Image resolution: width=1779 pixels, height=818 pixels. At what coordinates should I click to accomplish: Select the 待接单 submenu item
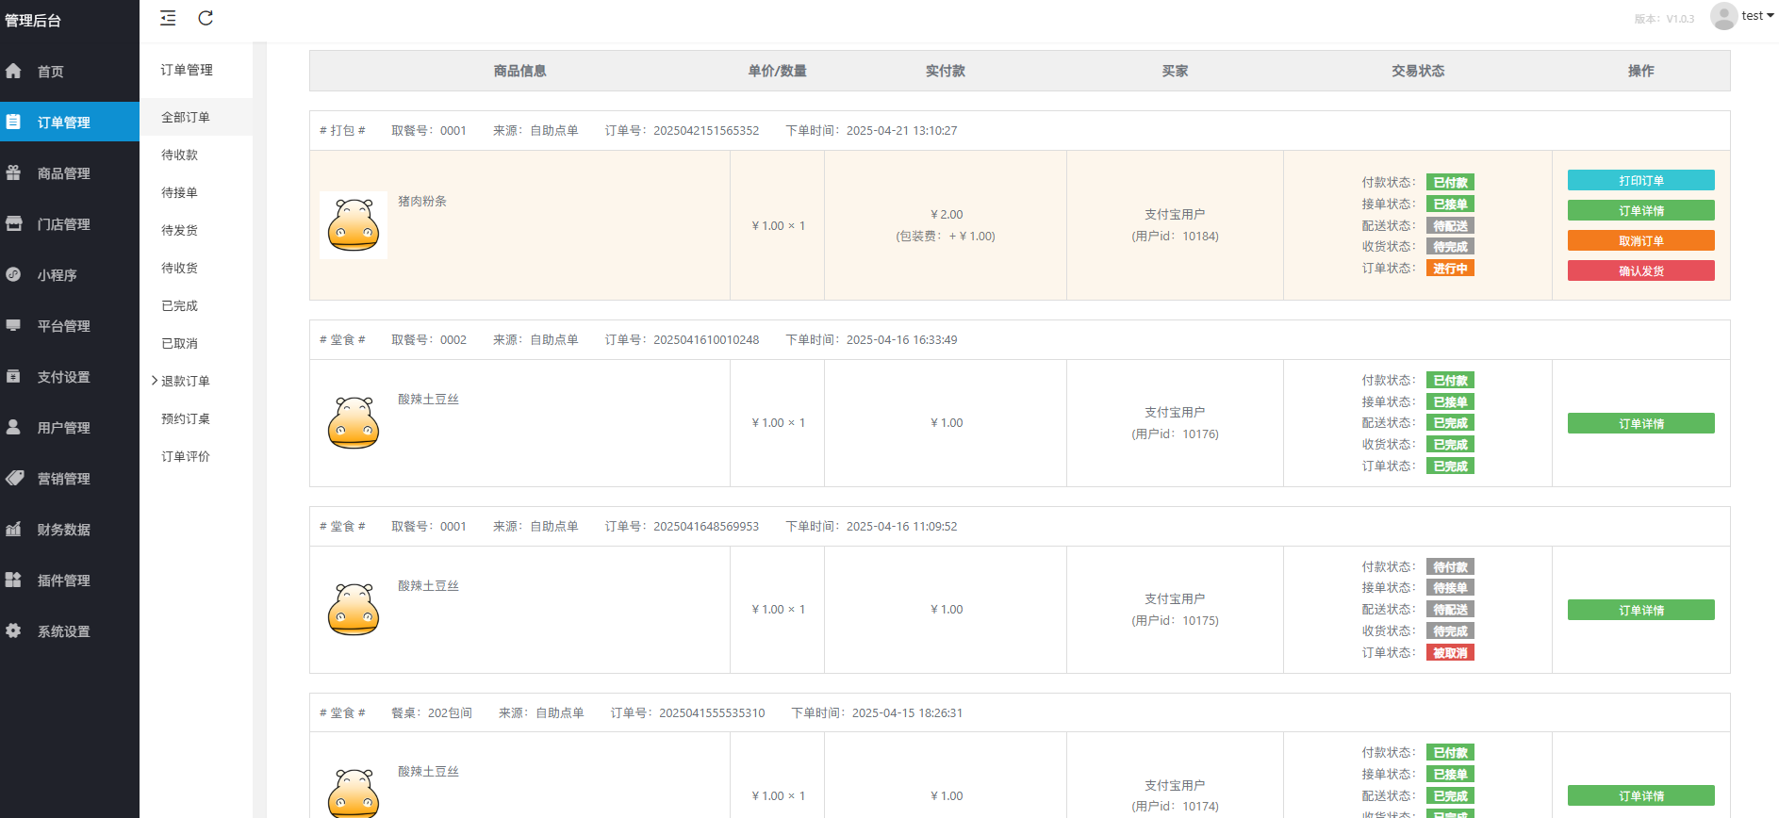[x=196, y=192]
